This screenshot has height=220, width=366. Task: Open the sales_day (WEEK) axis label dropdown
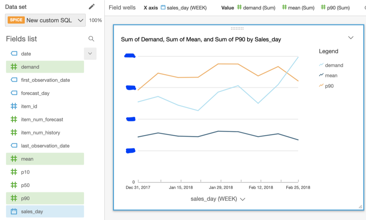218,199
